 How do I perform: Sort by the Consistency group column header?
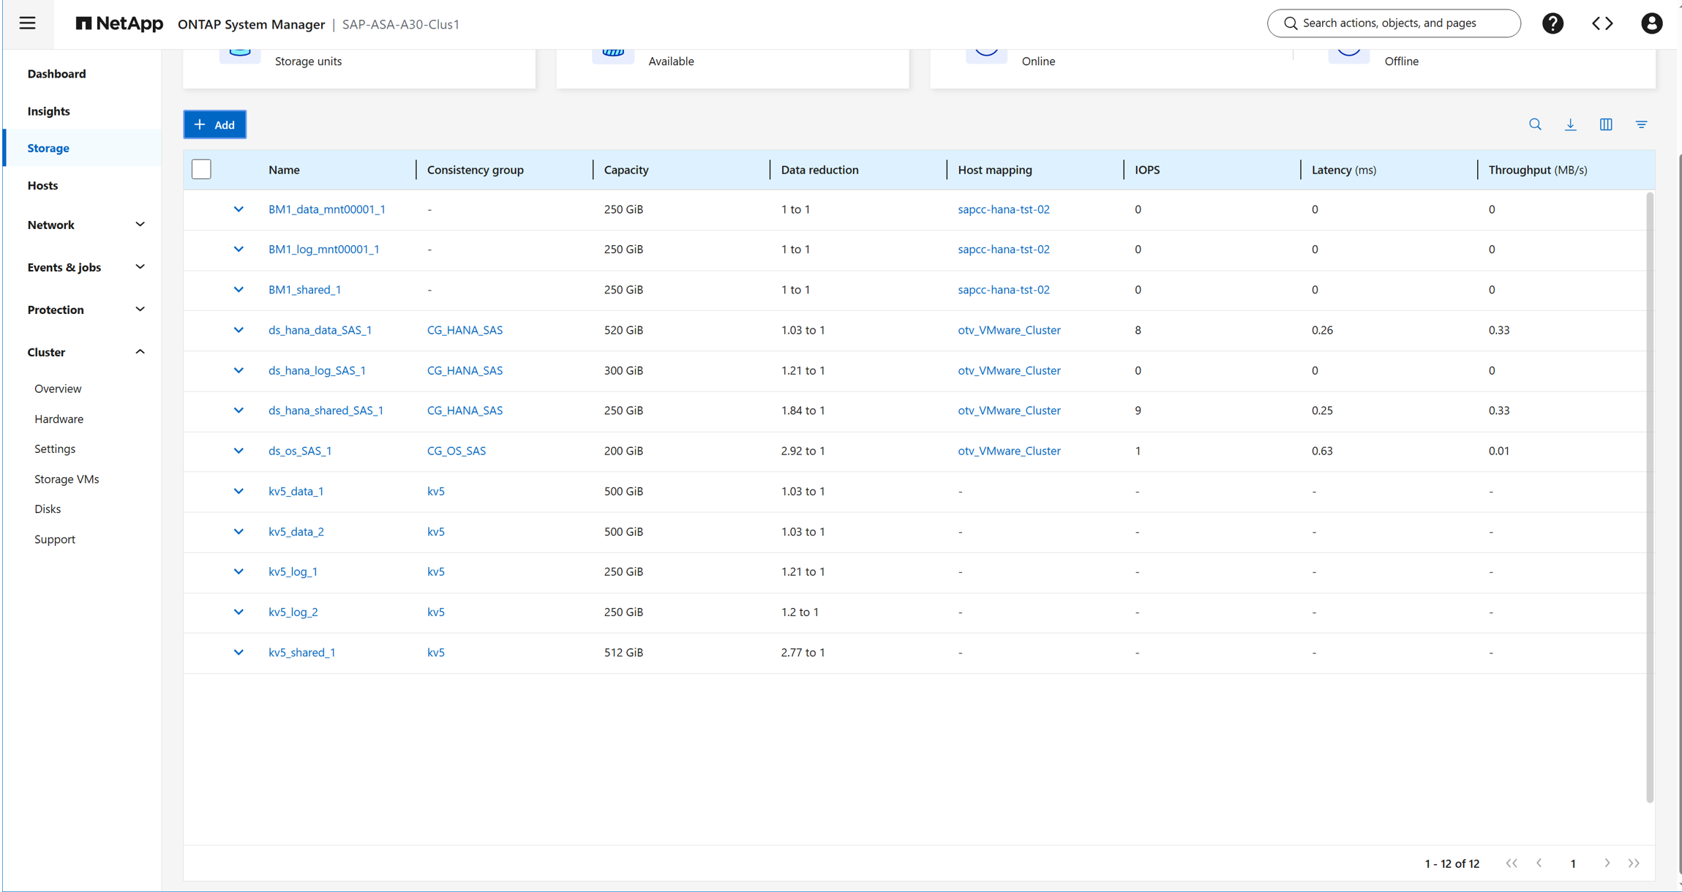(475, 170)
